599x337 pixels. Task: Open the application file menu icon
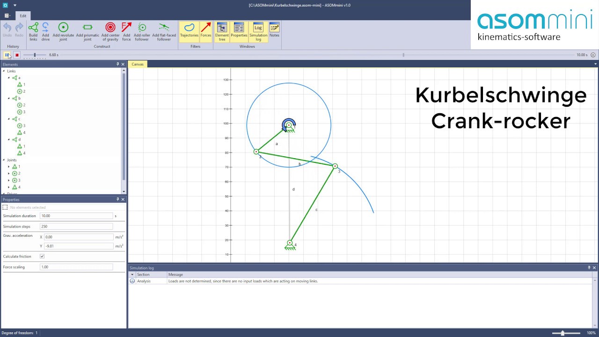7,15
